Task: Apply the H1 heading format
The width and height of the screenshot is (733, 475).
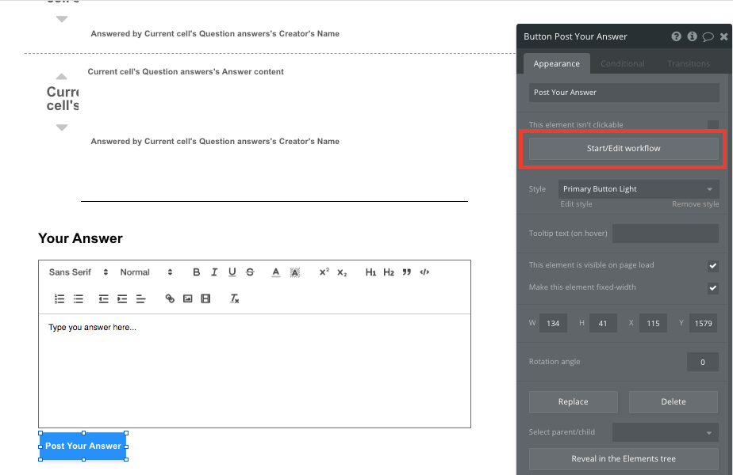Action: tap(370, 272)
